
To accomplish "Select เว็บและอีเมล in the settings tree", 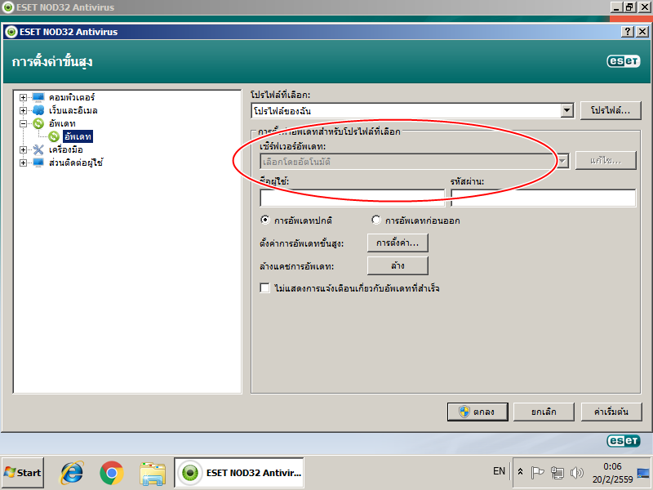I will 73,110.
